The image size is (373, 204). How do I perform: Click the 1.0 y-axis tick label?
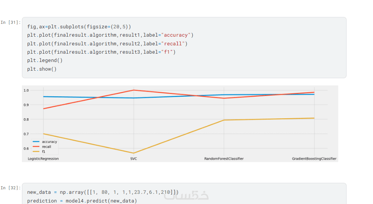(26, 90)
